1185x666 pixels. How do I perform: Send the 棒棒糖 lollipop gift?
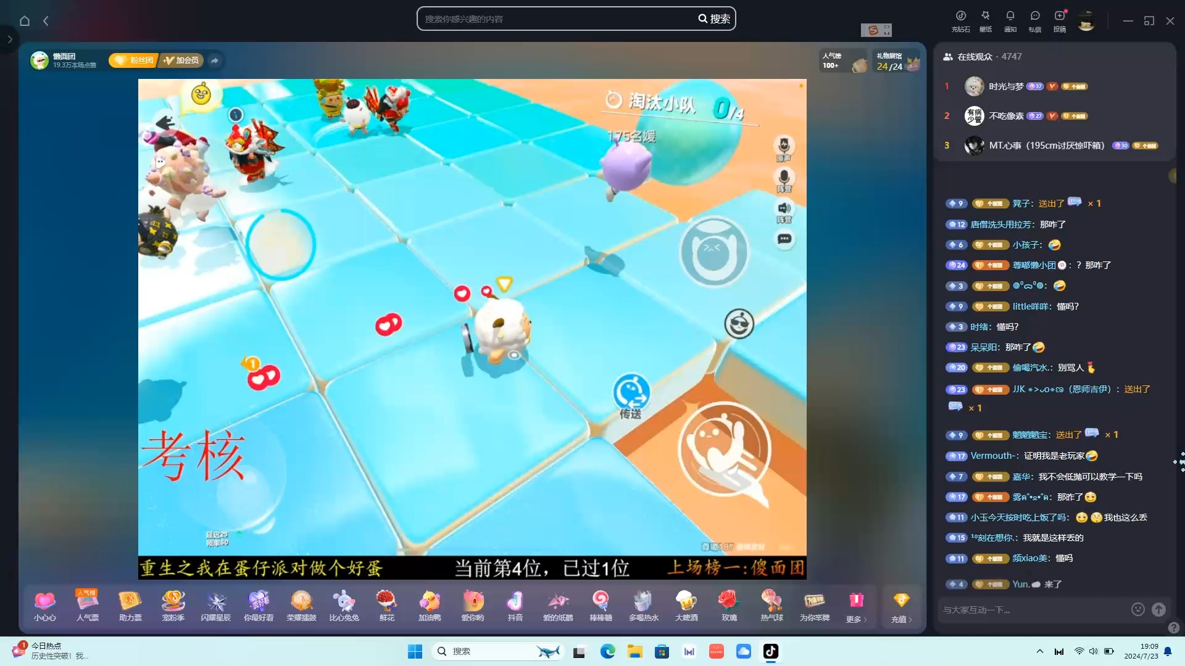click(x=601, y=606)
